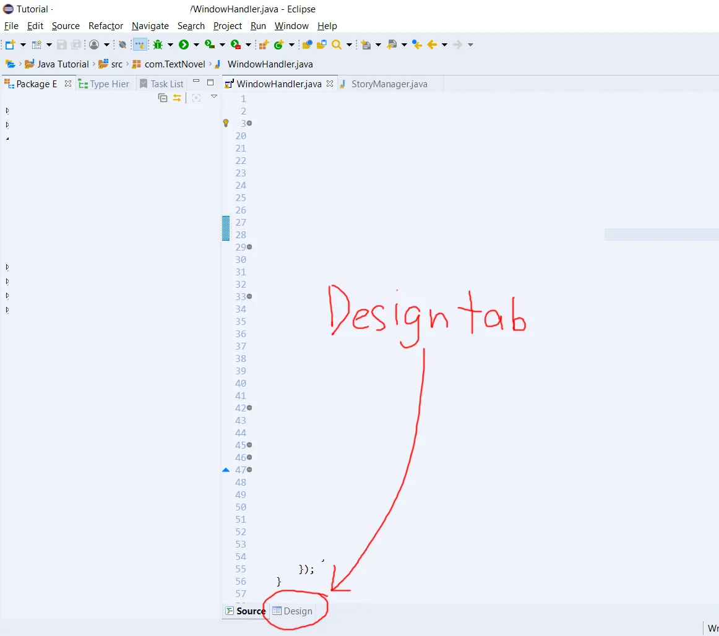This screenshot has width=719, height=636.
Task: Click the New Java Package icon
Action: tap(264, 45)
